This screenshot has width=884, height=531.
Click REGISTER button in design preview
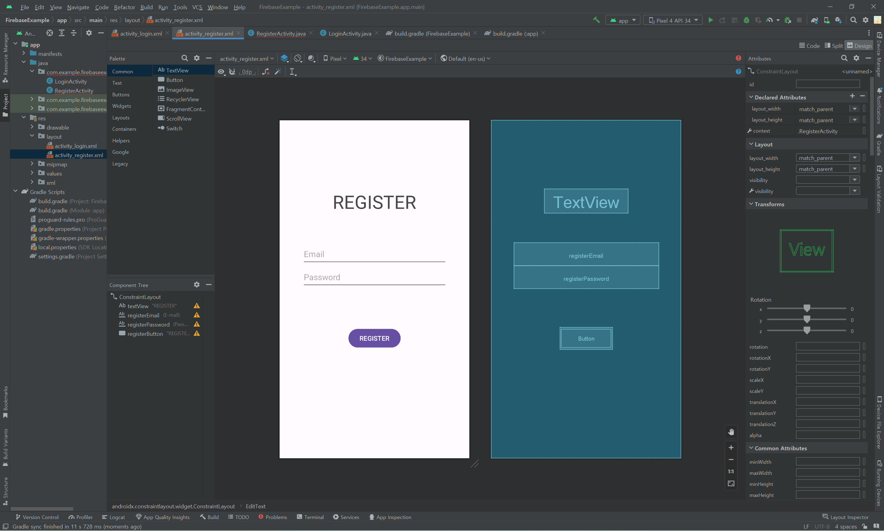(374, 338)
